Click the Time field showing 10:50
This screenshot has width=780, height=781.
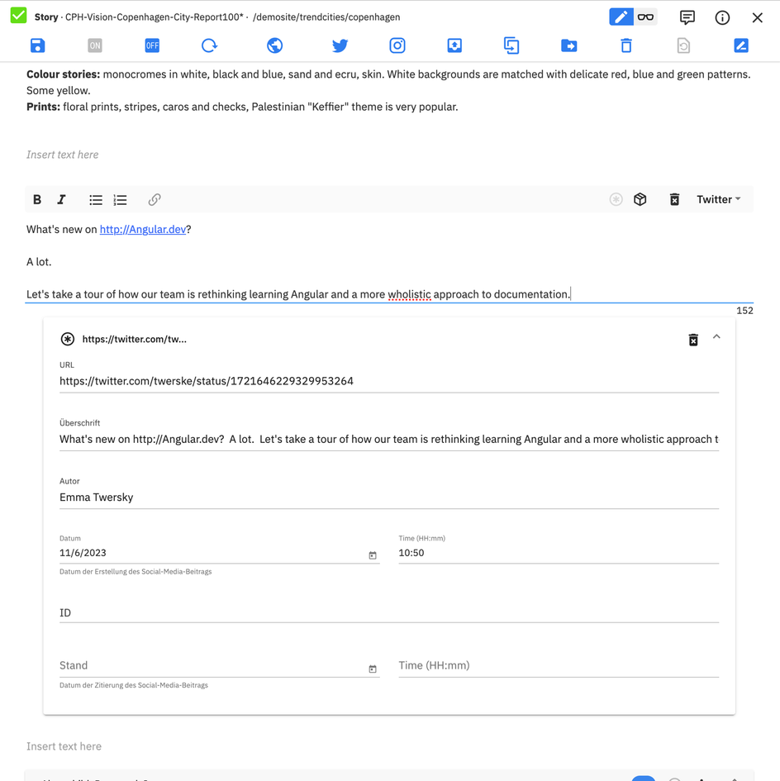pos(559,553)
